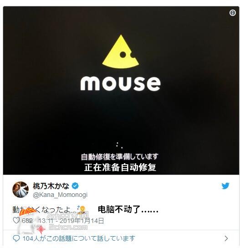Click the reply speech bubble icon

[16, 238]
